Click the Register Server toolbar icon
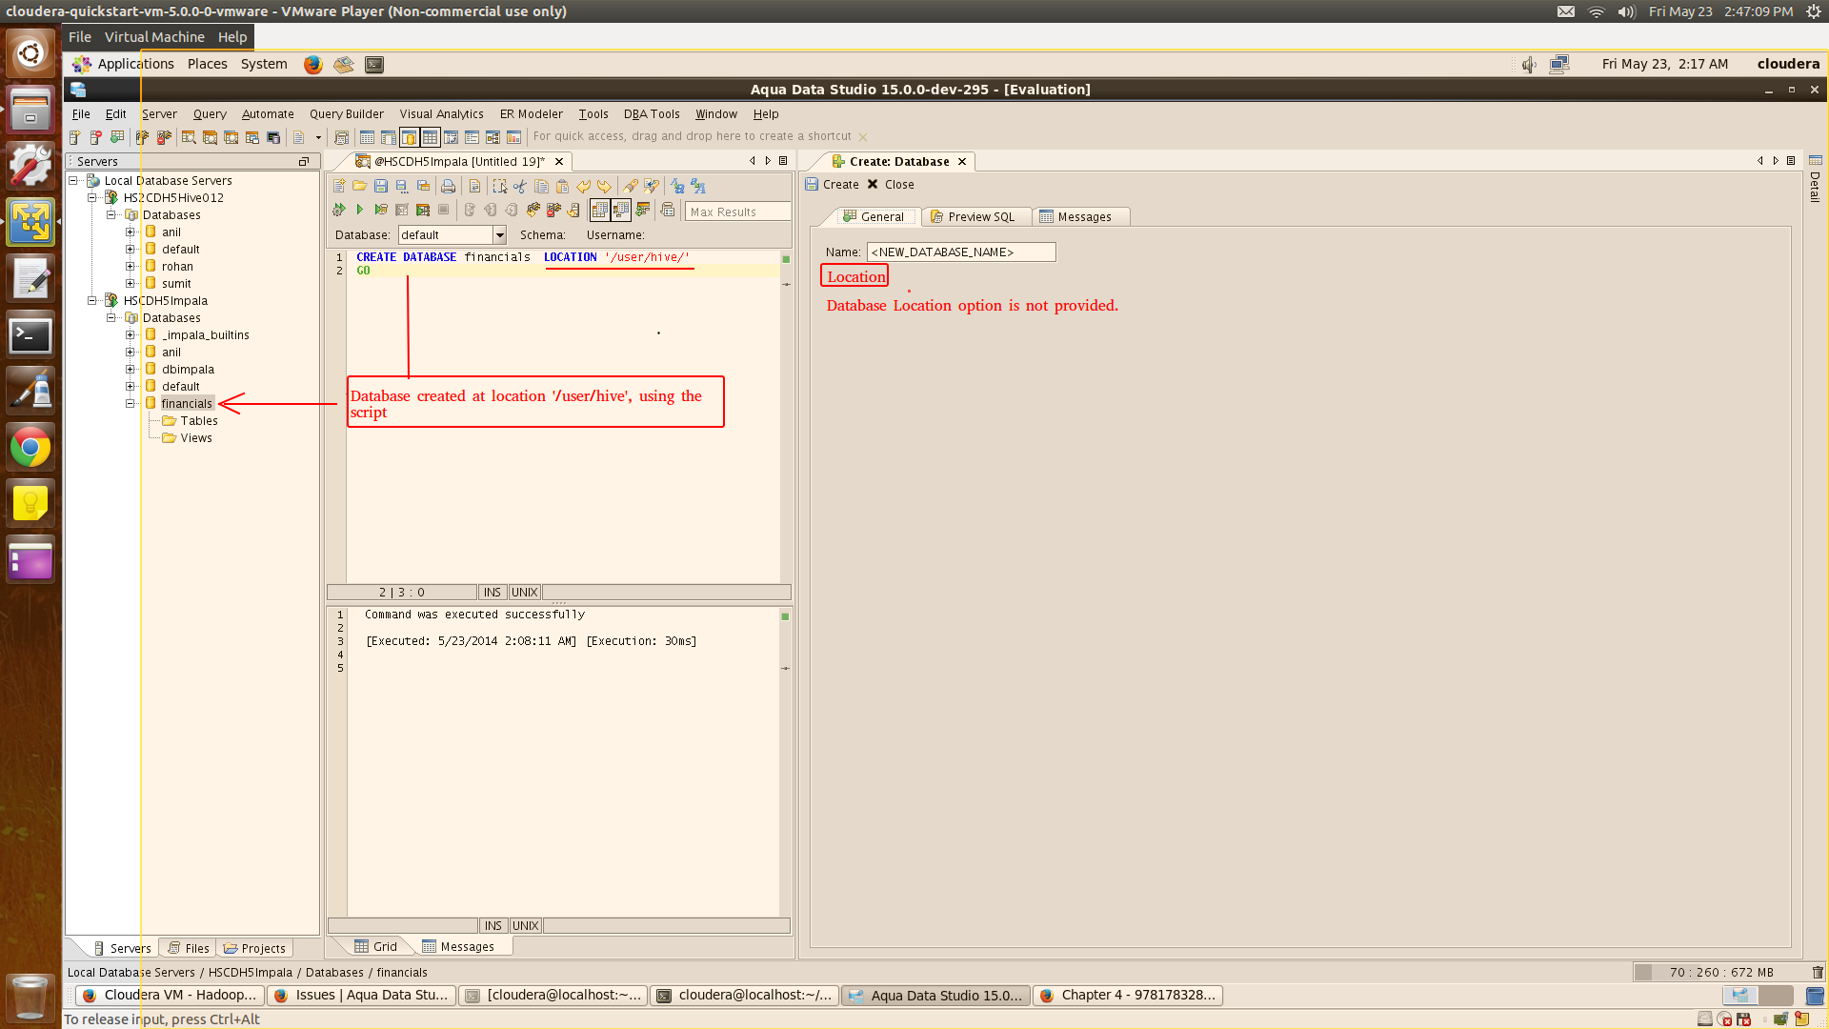This screenshot has height=1029, width=1829. [x=74, y=137]
